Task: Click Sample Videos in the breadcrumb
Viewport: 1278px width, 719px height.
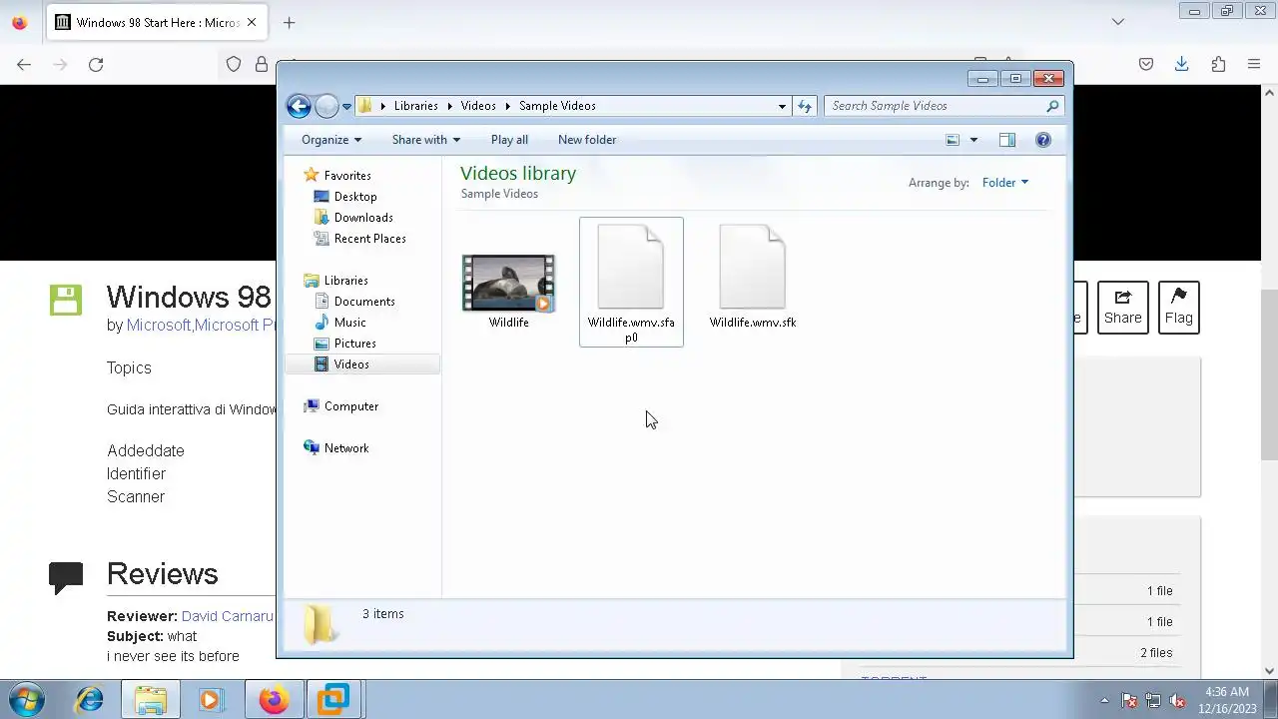Action: [x=557, y=106]
